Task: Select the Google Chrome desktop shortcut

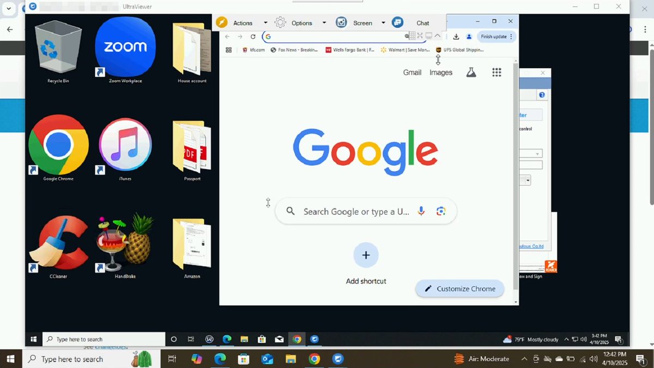Action: pos(58,147)
